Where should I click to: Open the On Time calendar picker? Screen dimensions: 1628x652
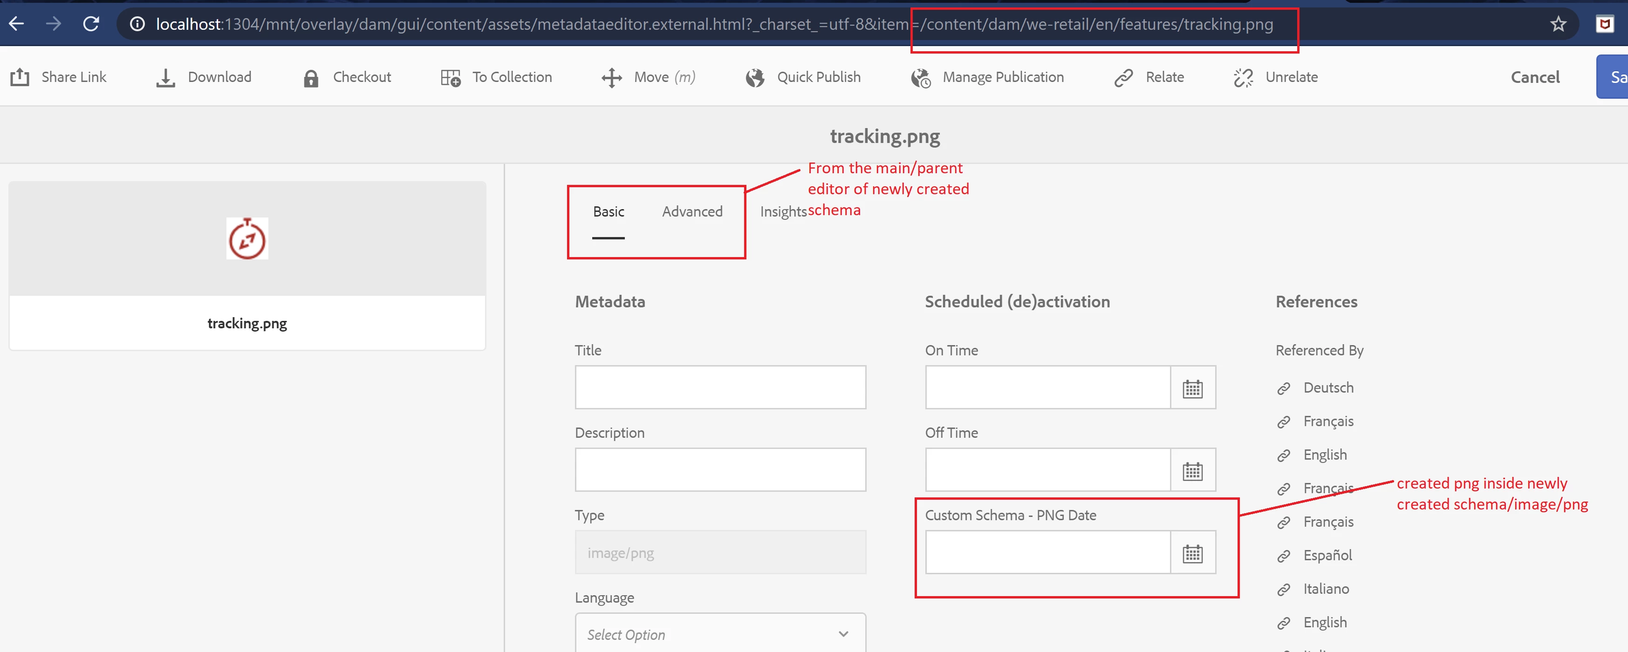[1192, 388]
